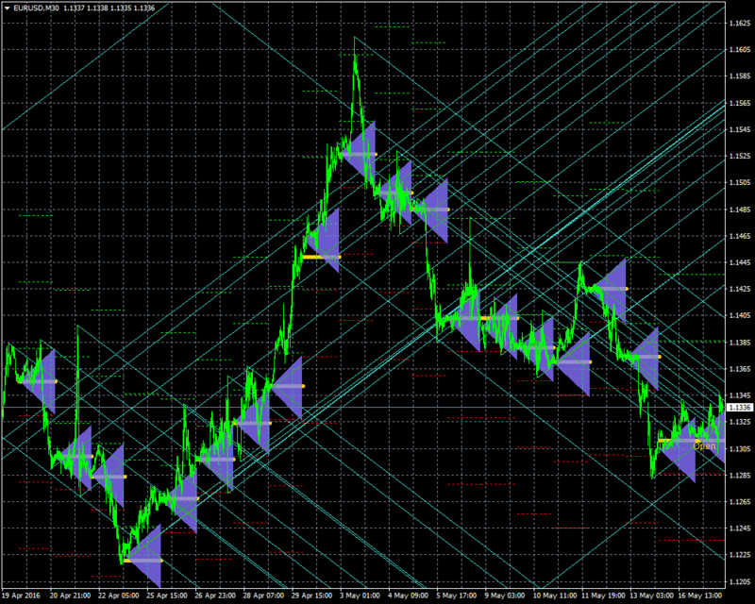
Task: Click the 9 May 03:00 time label
Action: [505, 596]
